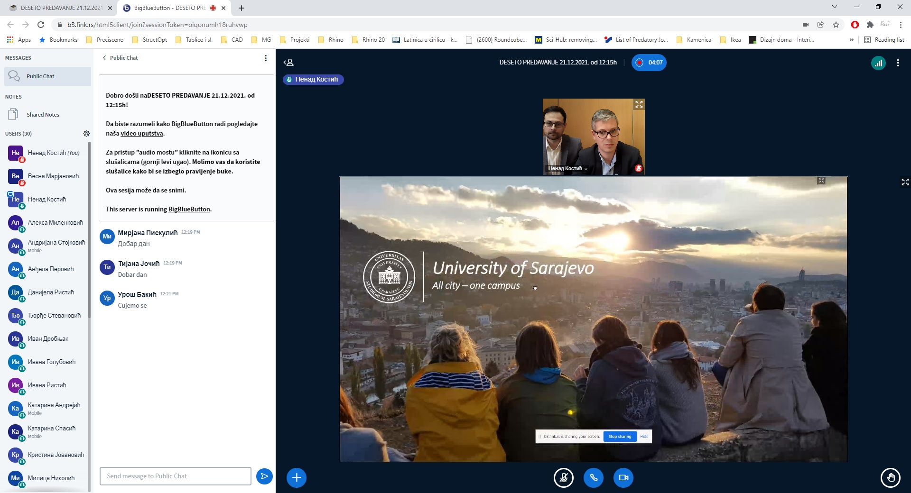Select user Катарина Андрејић
The width and height of the screenshot is (911, 493).
[46, 408]
